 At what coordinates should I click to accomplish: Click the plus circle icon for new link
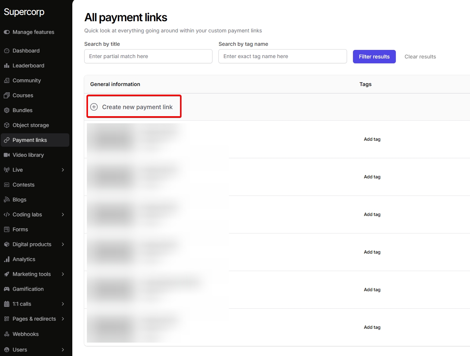coord(94,107)
